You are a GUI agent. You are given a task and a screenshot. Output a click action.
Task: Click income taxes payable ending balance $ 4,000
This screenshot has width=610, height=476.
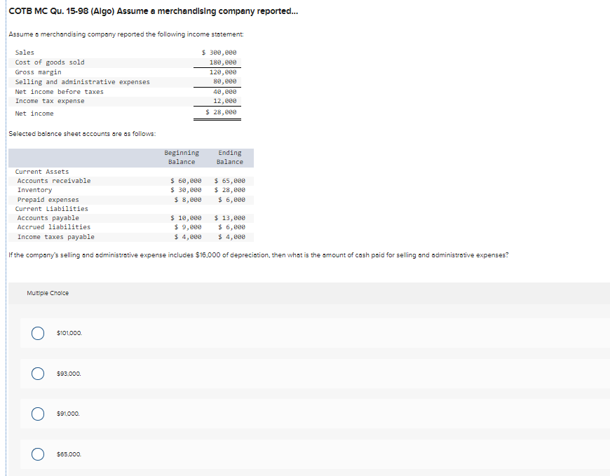coord(232,237)
